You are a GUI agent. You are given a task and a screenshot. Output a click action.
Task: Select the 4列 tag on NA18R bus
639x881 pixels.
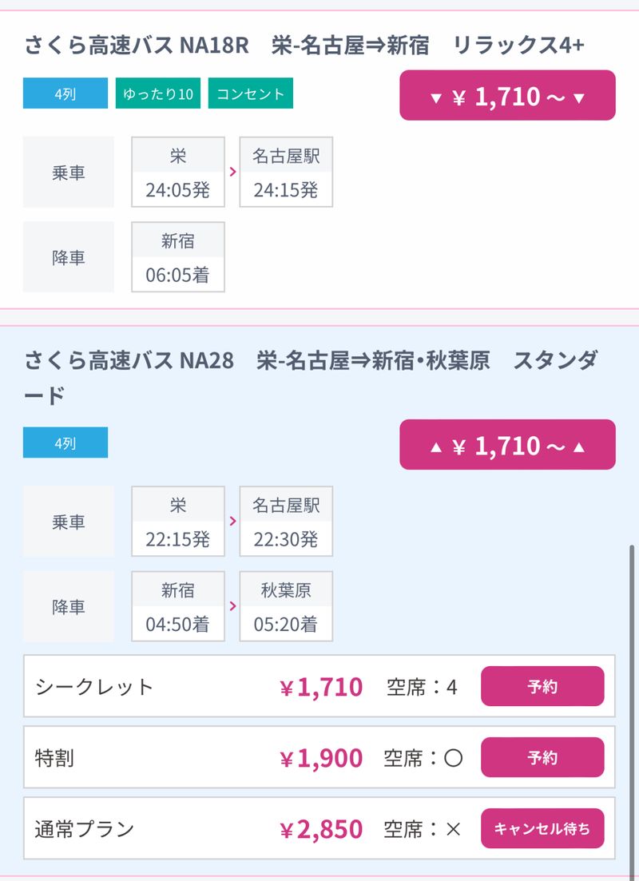(x=65, y=93)
